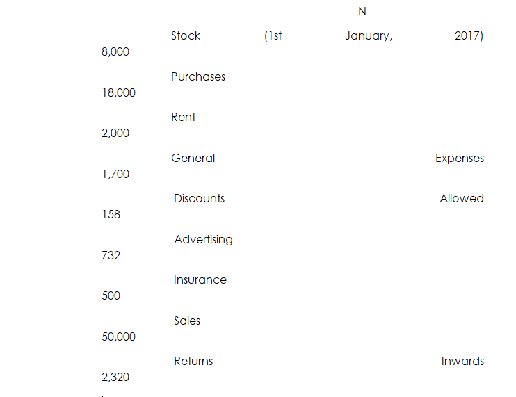Image resolution: width=516 pixels, height=397 pixels.
Task: Click the "Advertising" entry
Action: pos(204,240)
